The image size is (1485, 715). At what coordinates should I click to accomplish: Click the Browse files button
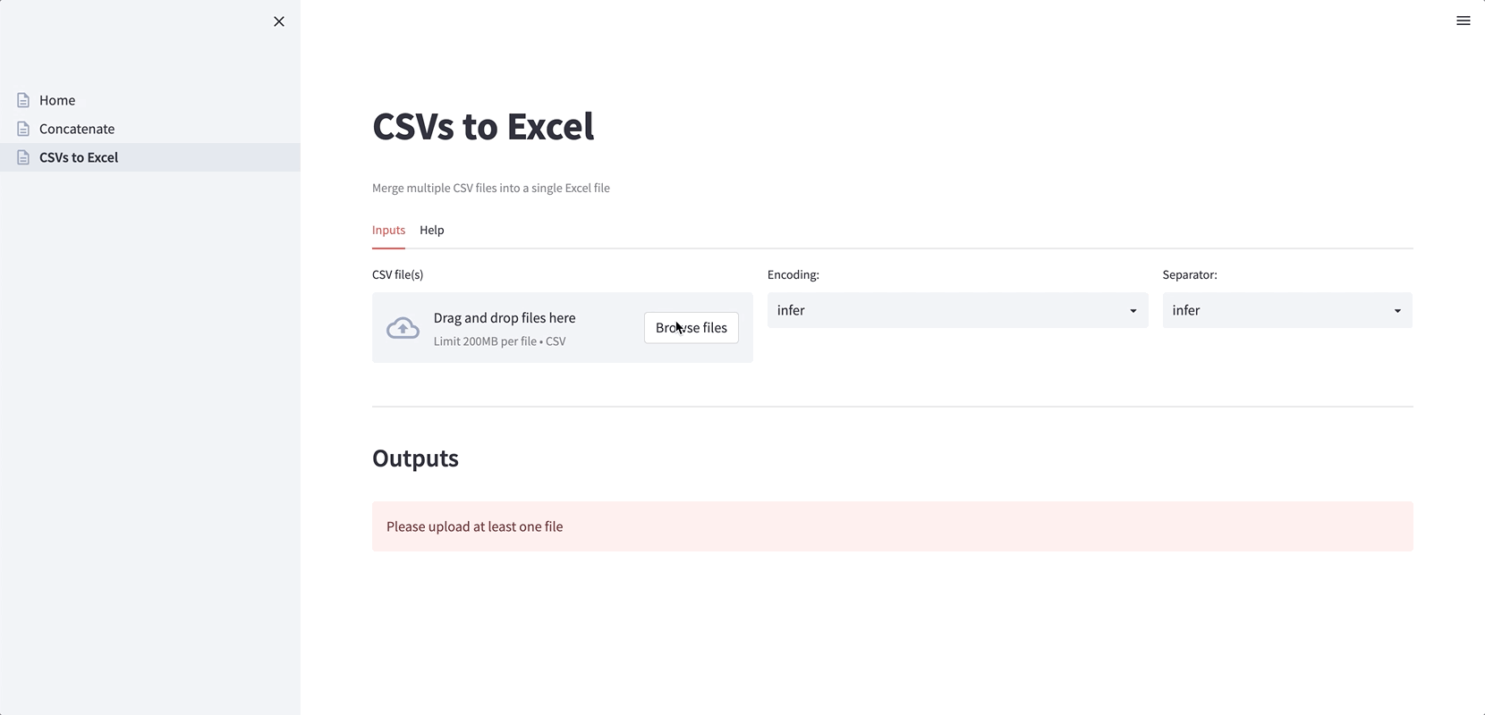[x=691, y=328]
